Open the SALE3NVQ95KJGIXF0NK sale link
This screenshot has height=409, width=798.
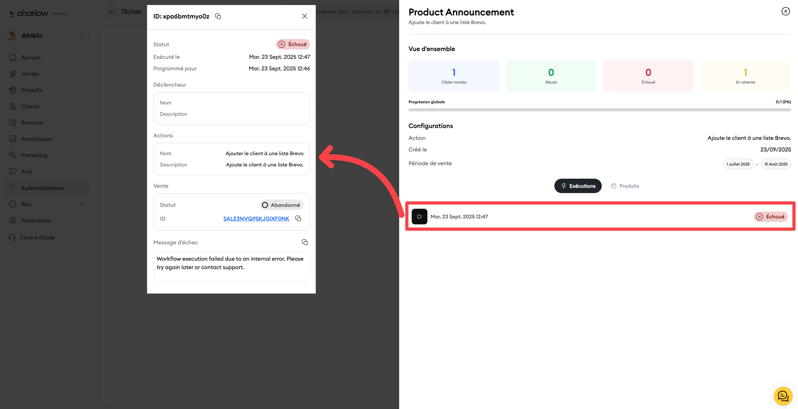[x=256, y=219]
